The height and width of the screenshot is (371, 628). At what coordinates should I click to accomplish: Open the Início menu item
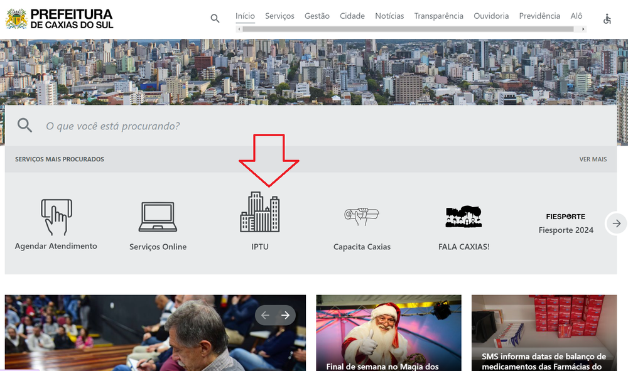coord(245,16)
